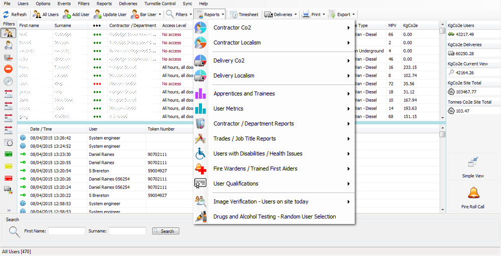Select Drugs and Alcohol Testing menu entry
The width and height of the screenshot is (501, 256).
coord(274,216)
